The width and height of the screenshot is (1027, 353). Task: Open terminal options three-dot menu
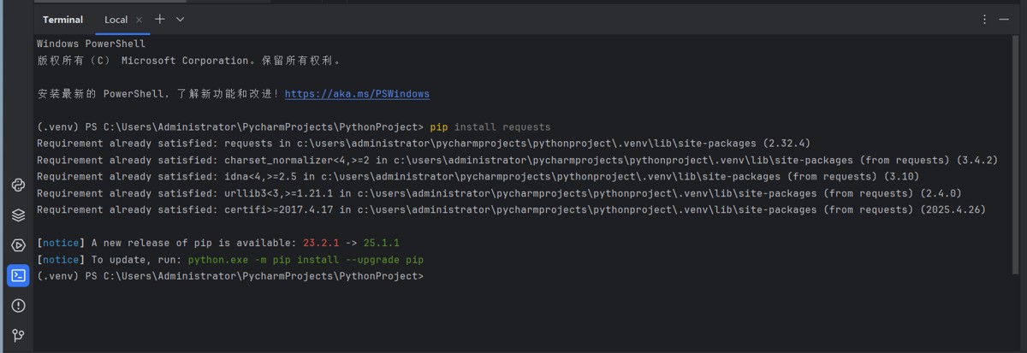(x=984, y=19)
